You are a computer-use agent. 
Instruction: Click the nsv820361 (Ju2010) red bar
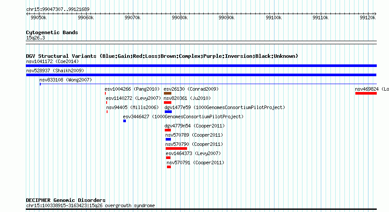pos(167,102)
